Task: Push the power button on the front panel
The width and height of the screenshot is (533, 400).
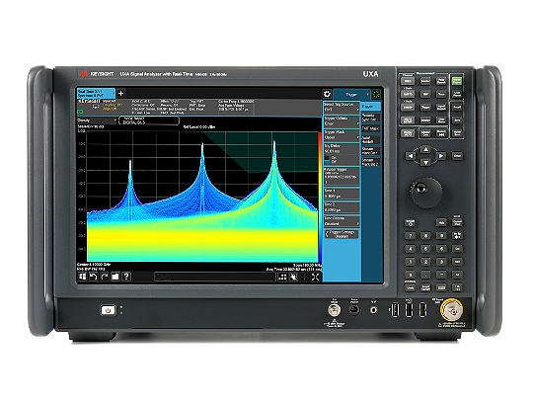Action: click(x=109, y=310)
